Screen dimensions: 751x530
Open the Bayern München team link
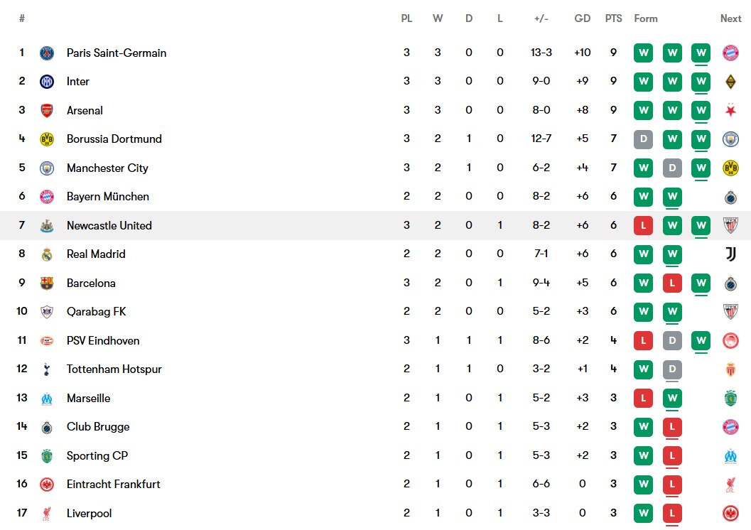pyautogui.click(x=107, y=197)
